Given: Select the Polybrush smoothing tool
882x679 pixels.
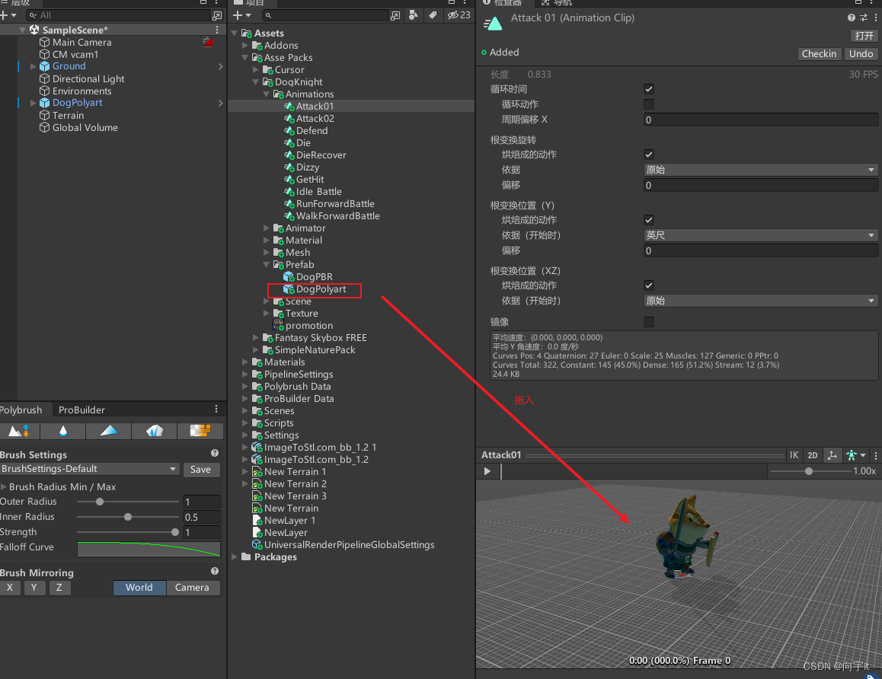Looking at the screenshot, I should 62,431.
